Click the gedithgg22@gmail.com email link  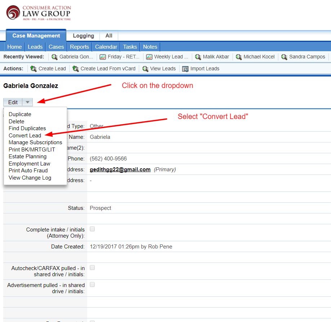point(120,169)
